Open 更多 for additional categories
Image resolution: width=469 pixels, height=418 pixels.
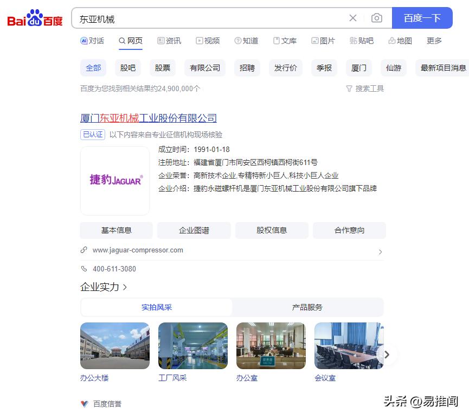[x=434, y=41]
